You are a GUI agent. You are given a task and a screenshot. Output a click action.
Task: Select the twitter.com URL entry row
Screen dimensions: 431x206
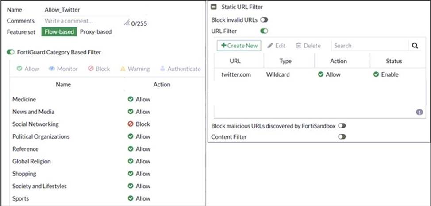[x=236, y=74]
